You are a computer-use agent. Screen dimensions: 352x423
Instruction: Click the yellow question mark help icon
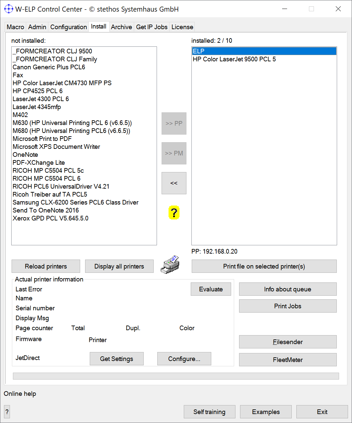pyautogui.click(x=174, y=212)
